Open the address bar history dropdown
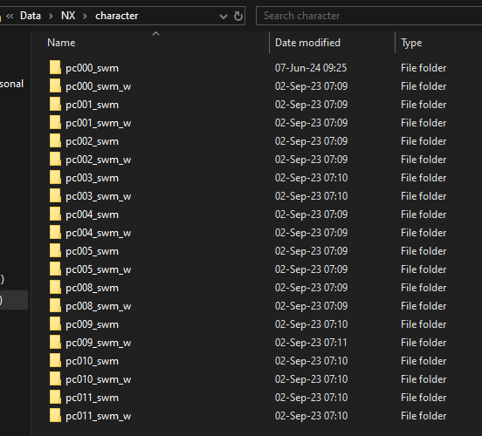Image resolution: width=482 pixels, height=436 pixels. 224,17
